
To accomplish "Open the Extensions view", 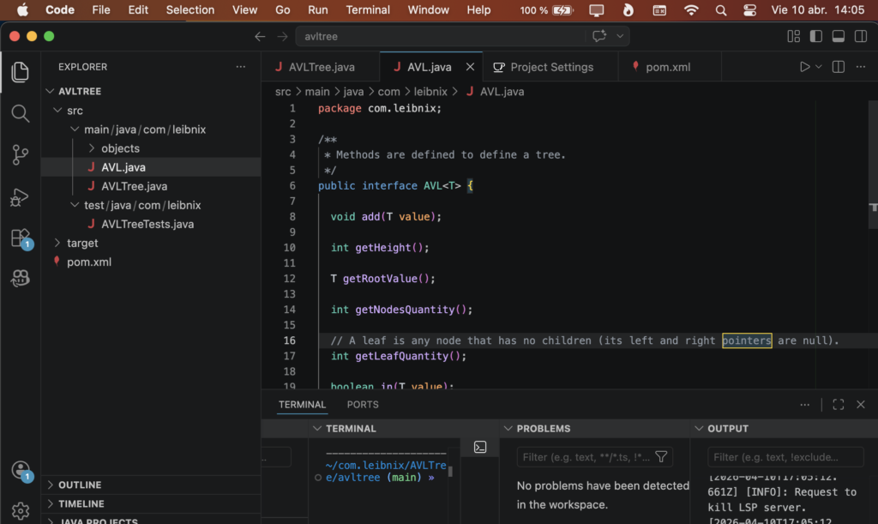I will [20, 238].
